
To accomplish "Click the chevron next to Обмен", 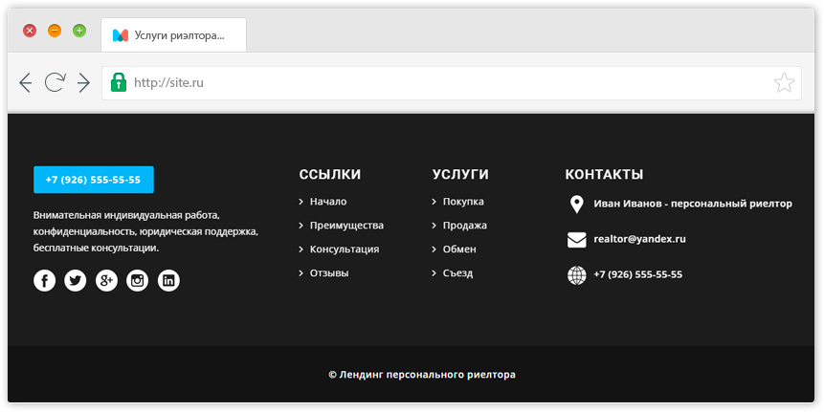I will (434, 249).
